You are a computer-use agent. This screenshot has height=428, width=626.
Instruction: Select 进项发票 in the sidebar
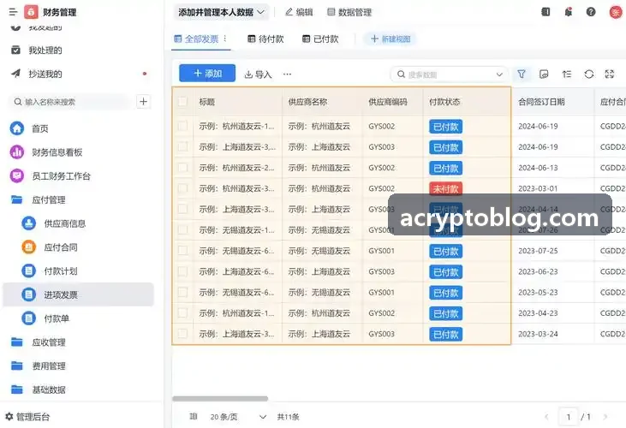tap(78, 294)
